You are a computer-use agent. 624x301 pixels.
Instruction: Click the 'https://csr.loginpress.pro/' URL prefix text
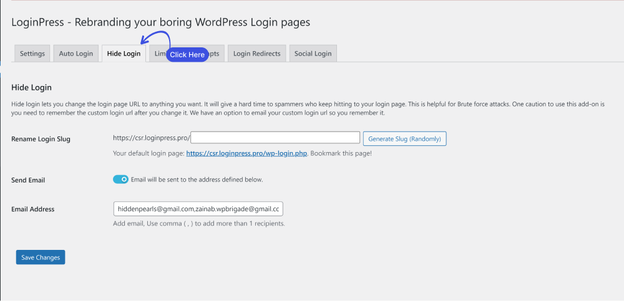click(152, 138)
